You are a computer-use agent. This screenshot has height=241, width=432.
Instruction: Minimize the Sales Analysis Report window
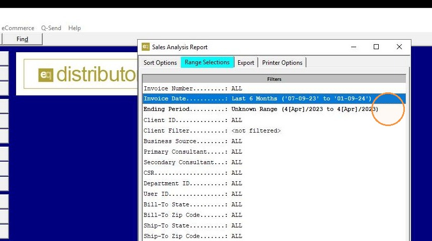tap(354, 47)
